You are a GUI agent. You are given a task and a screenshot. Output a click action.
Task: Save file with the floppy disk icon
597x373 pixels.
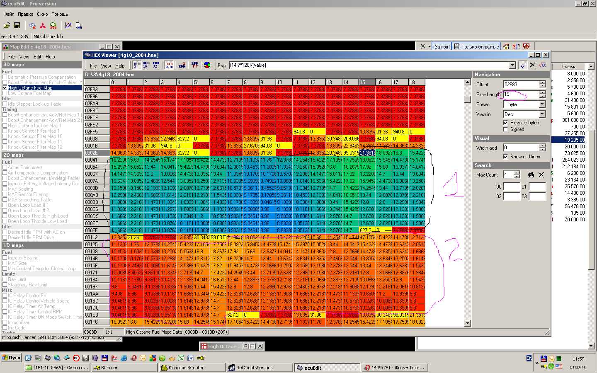coord(17,25)
